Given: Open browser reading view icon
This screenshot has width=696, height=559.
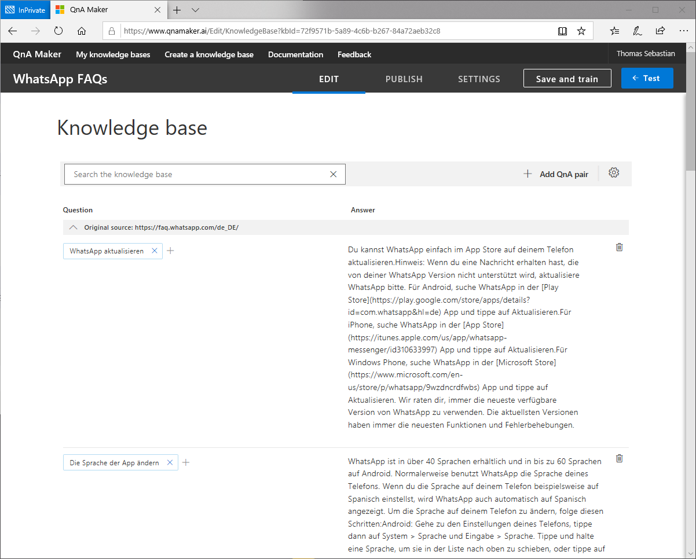Looking at the screenshot, I should click(562, 31).
